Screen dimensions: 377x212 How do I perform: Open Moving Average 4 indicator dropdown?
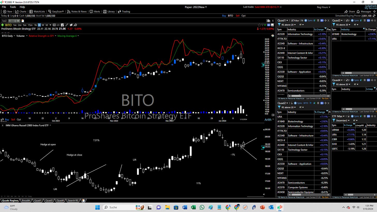pyautogui.click(x=68, y=36)
